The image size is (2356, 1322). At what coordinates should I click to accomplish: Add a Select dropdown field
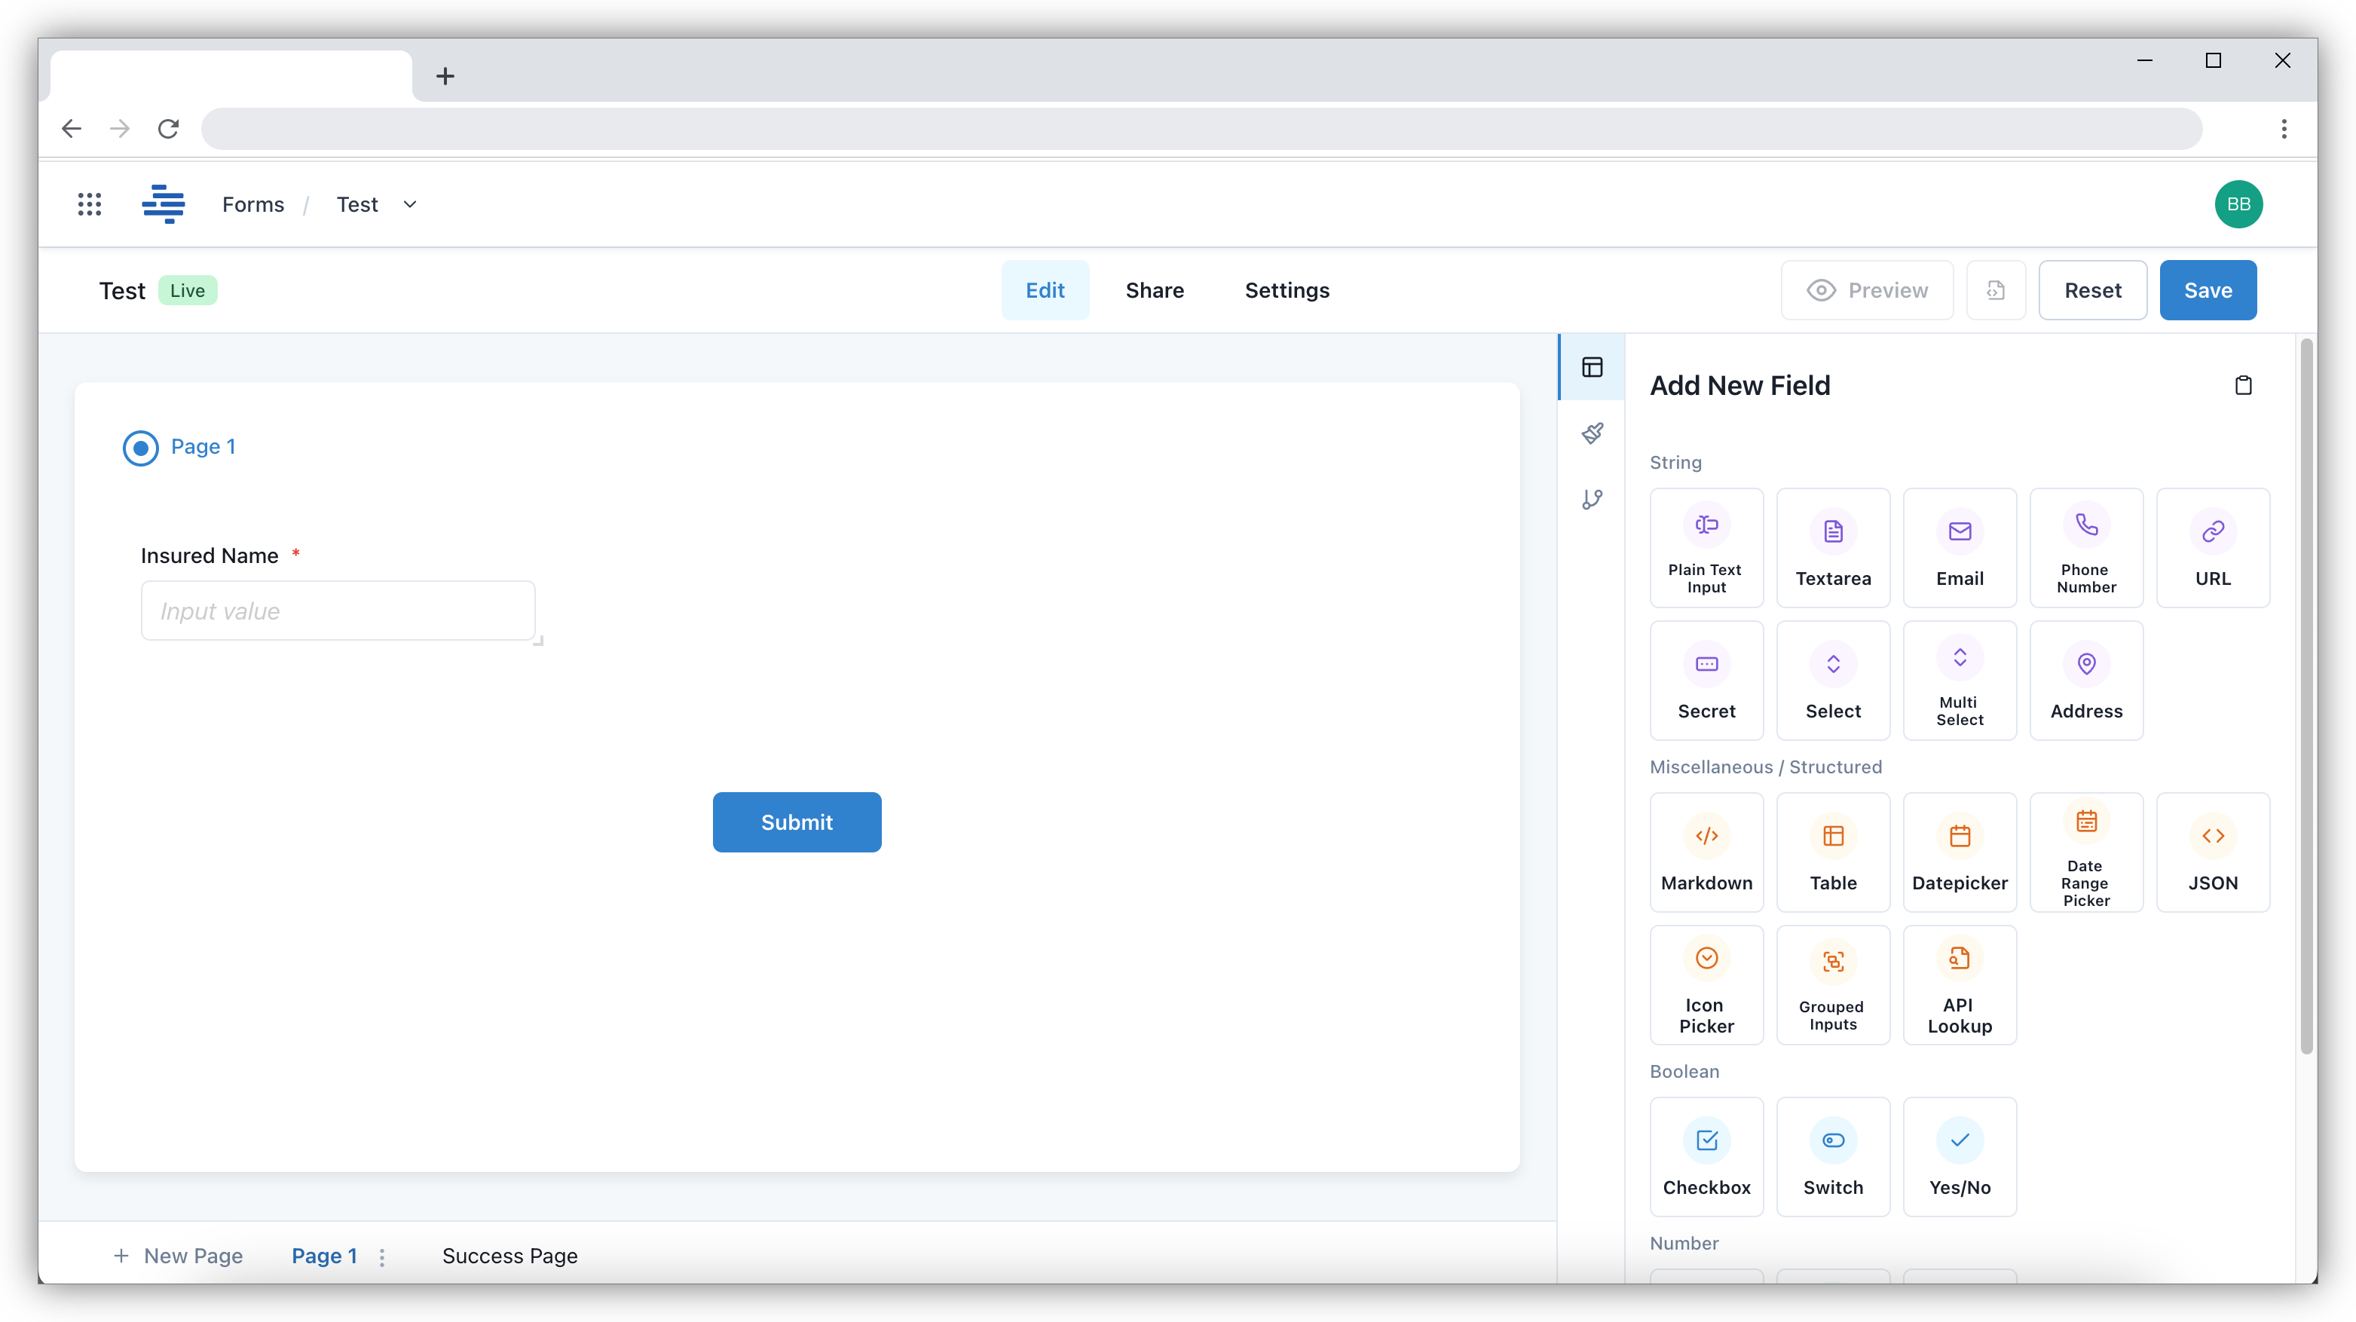click(x=1832, y=680)
